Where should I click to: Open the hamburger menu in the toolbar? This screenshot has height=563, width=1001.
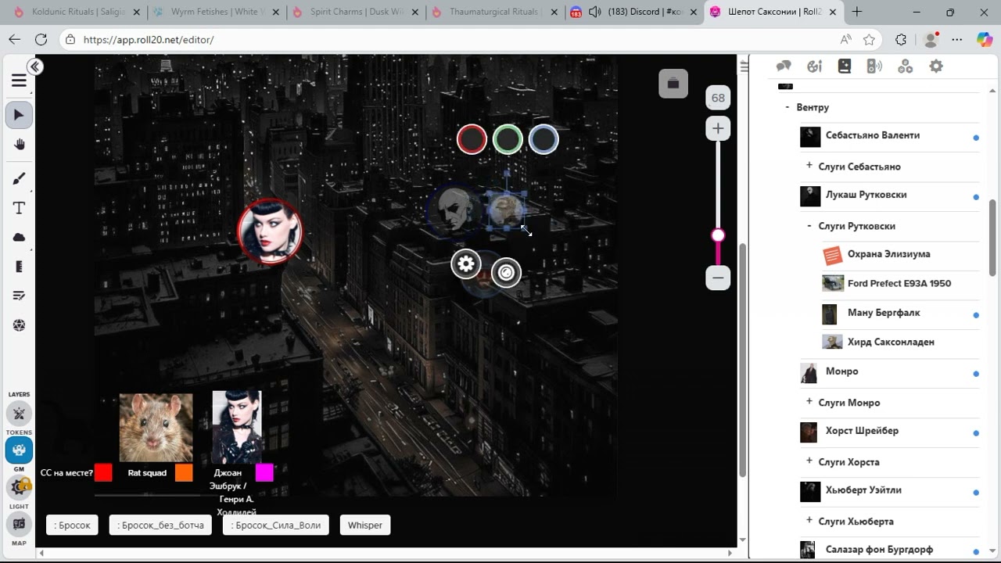(19, 81)
